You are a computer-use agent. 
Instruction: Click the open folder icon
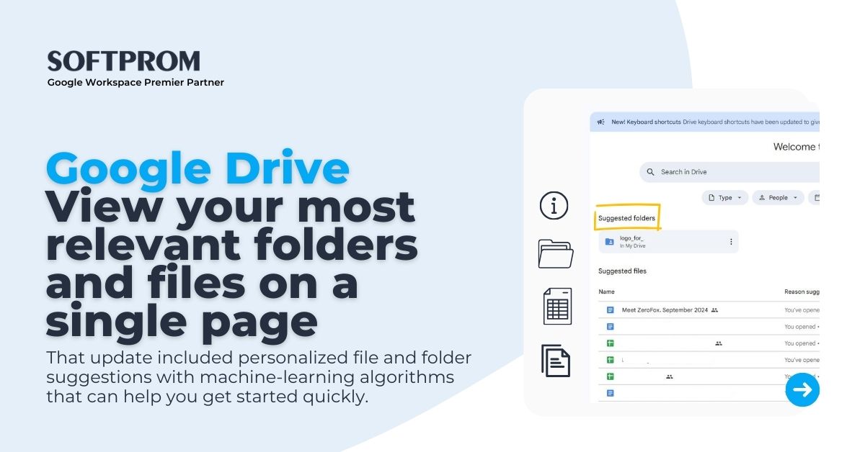(556, 253)
